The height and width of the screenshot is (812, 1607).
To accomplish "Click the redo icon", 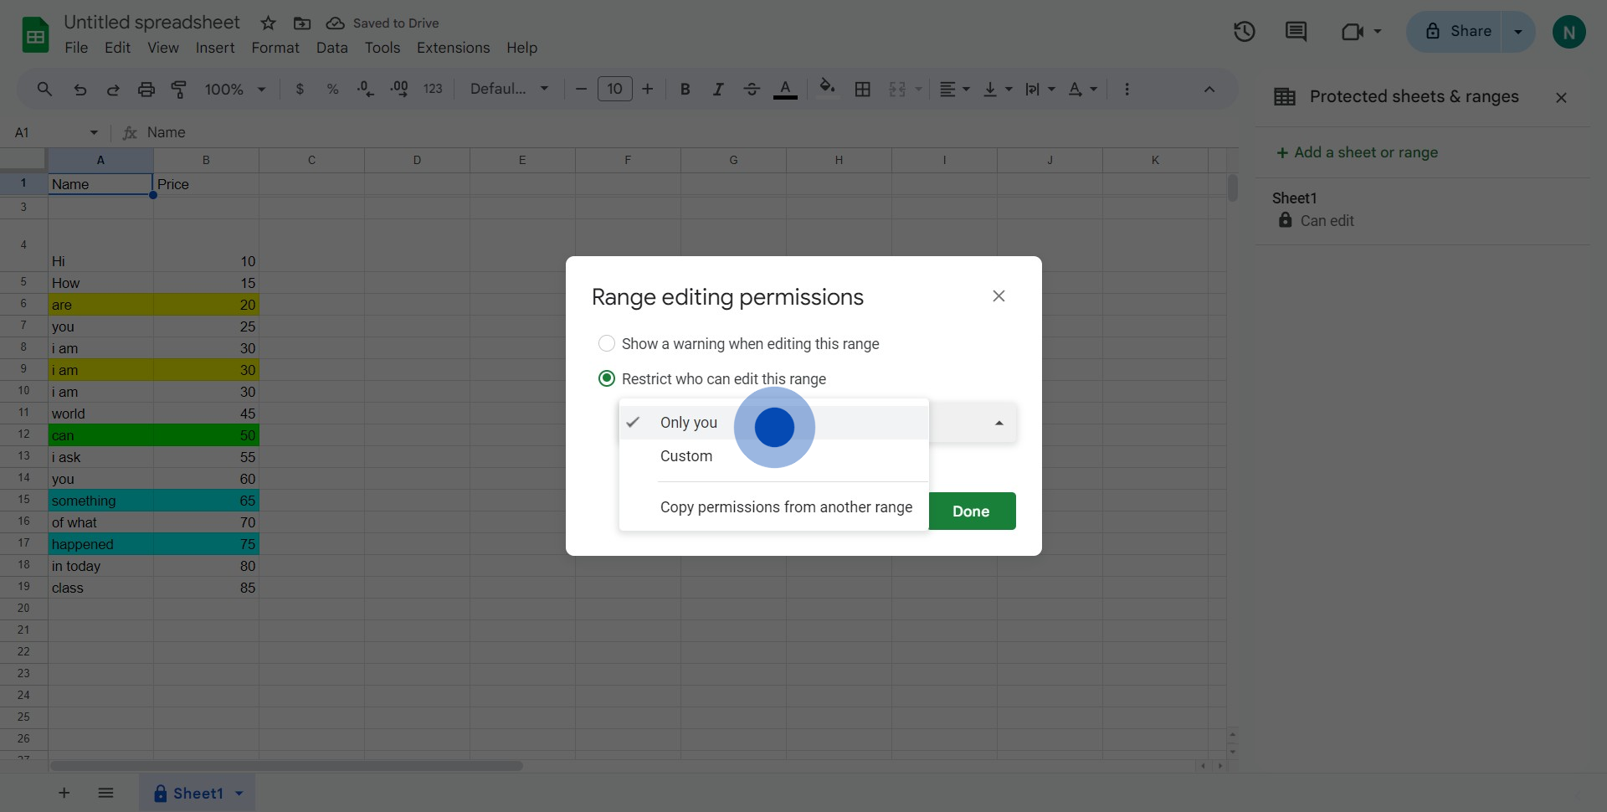I will pos(113,90).
